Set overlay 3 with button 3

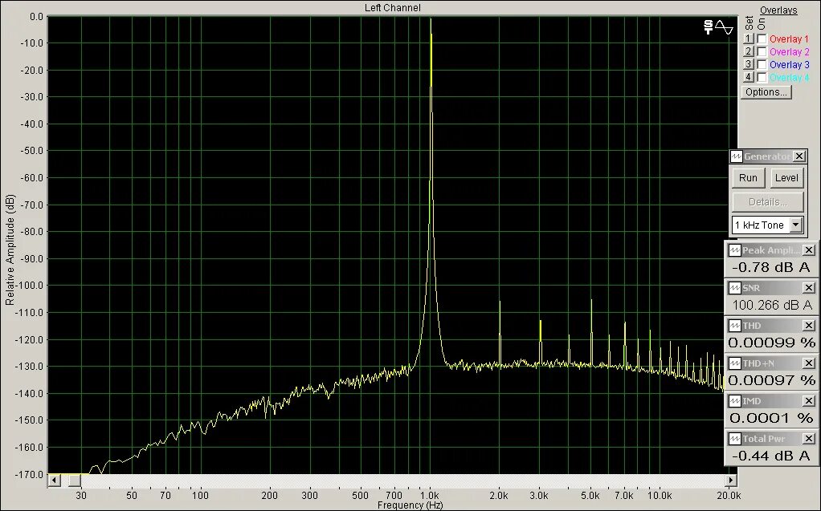tap(748, 64)
